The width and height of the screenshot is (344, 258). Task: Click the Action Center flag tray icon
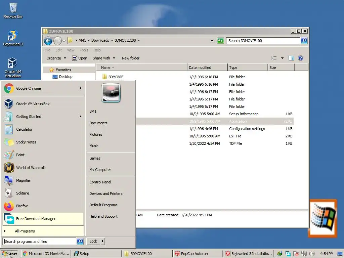pyautogui.click(x=296, y=254)
